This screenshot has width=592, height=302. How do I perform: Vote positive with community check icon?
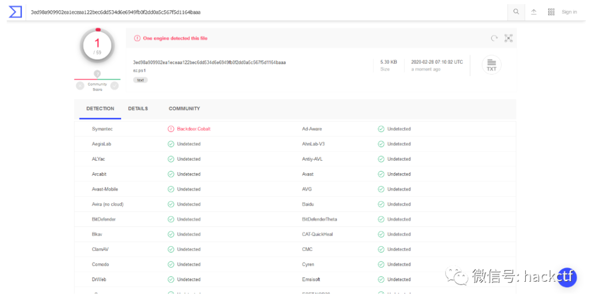pos(115,86)
